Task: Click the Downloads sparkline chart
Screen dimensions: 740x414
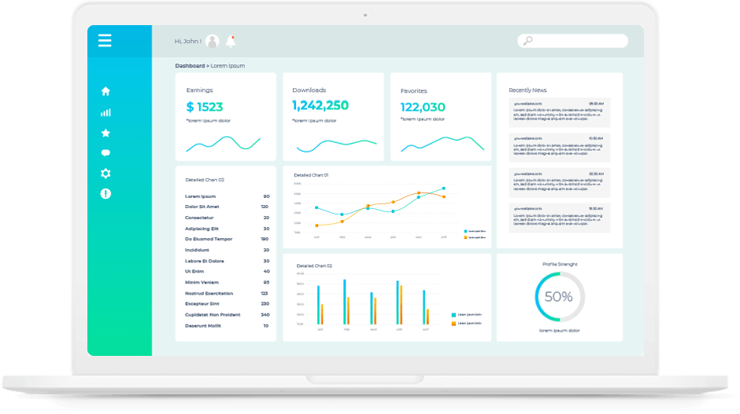Action: coord(336,145)
